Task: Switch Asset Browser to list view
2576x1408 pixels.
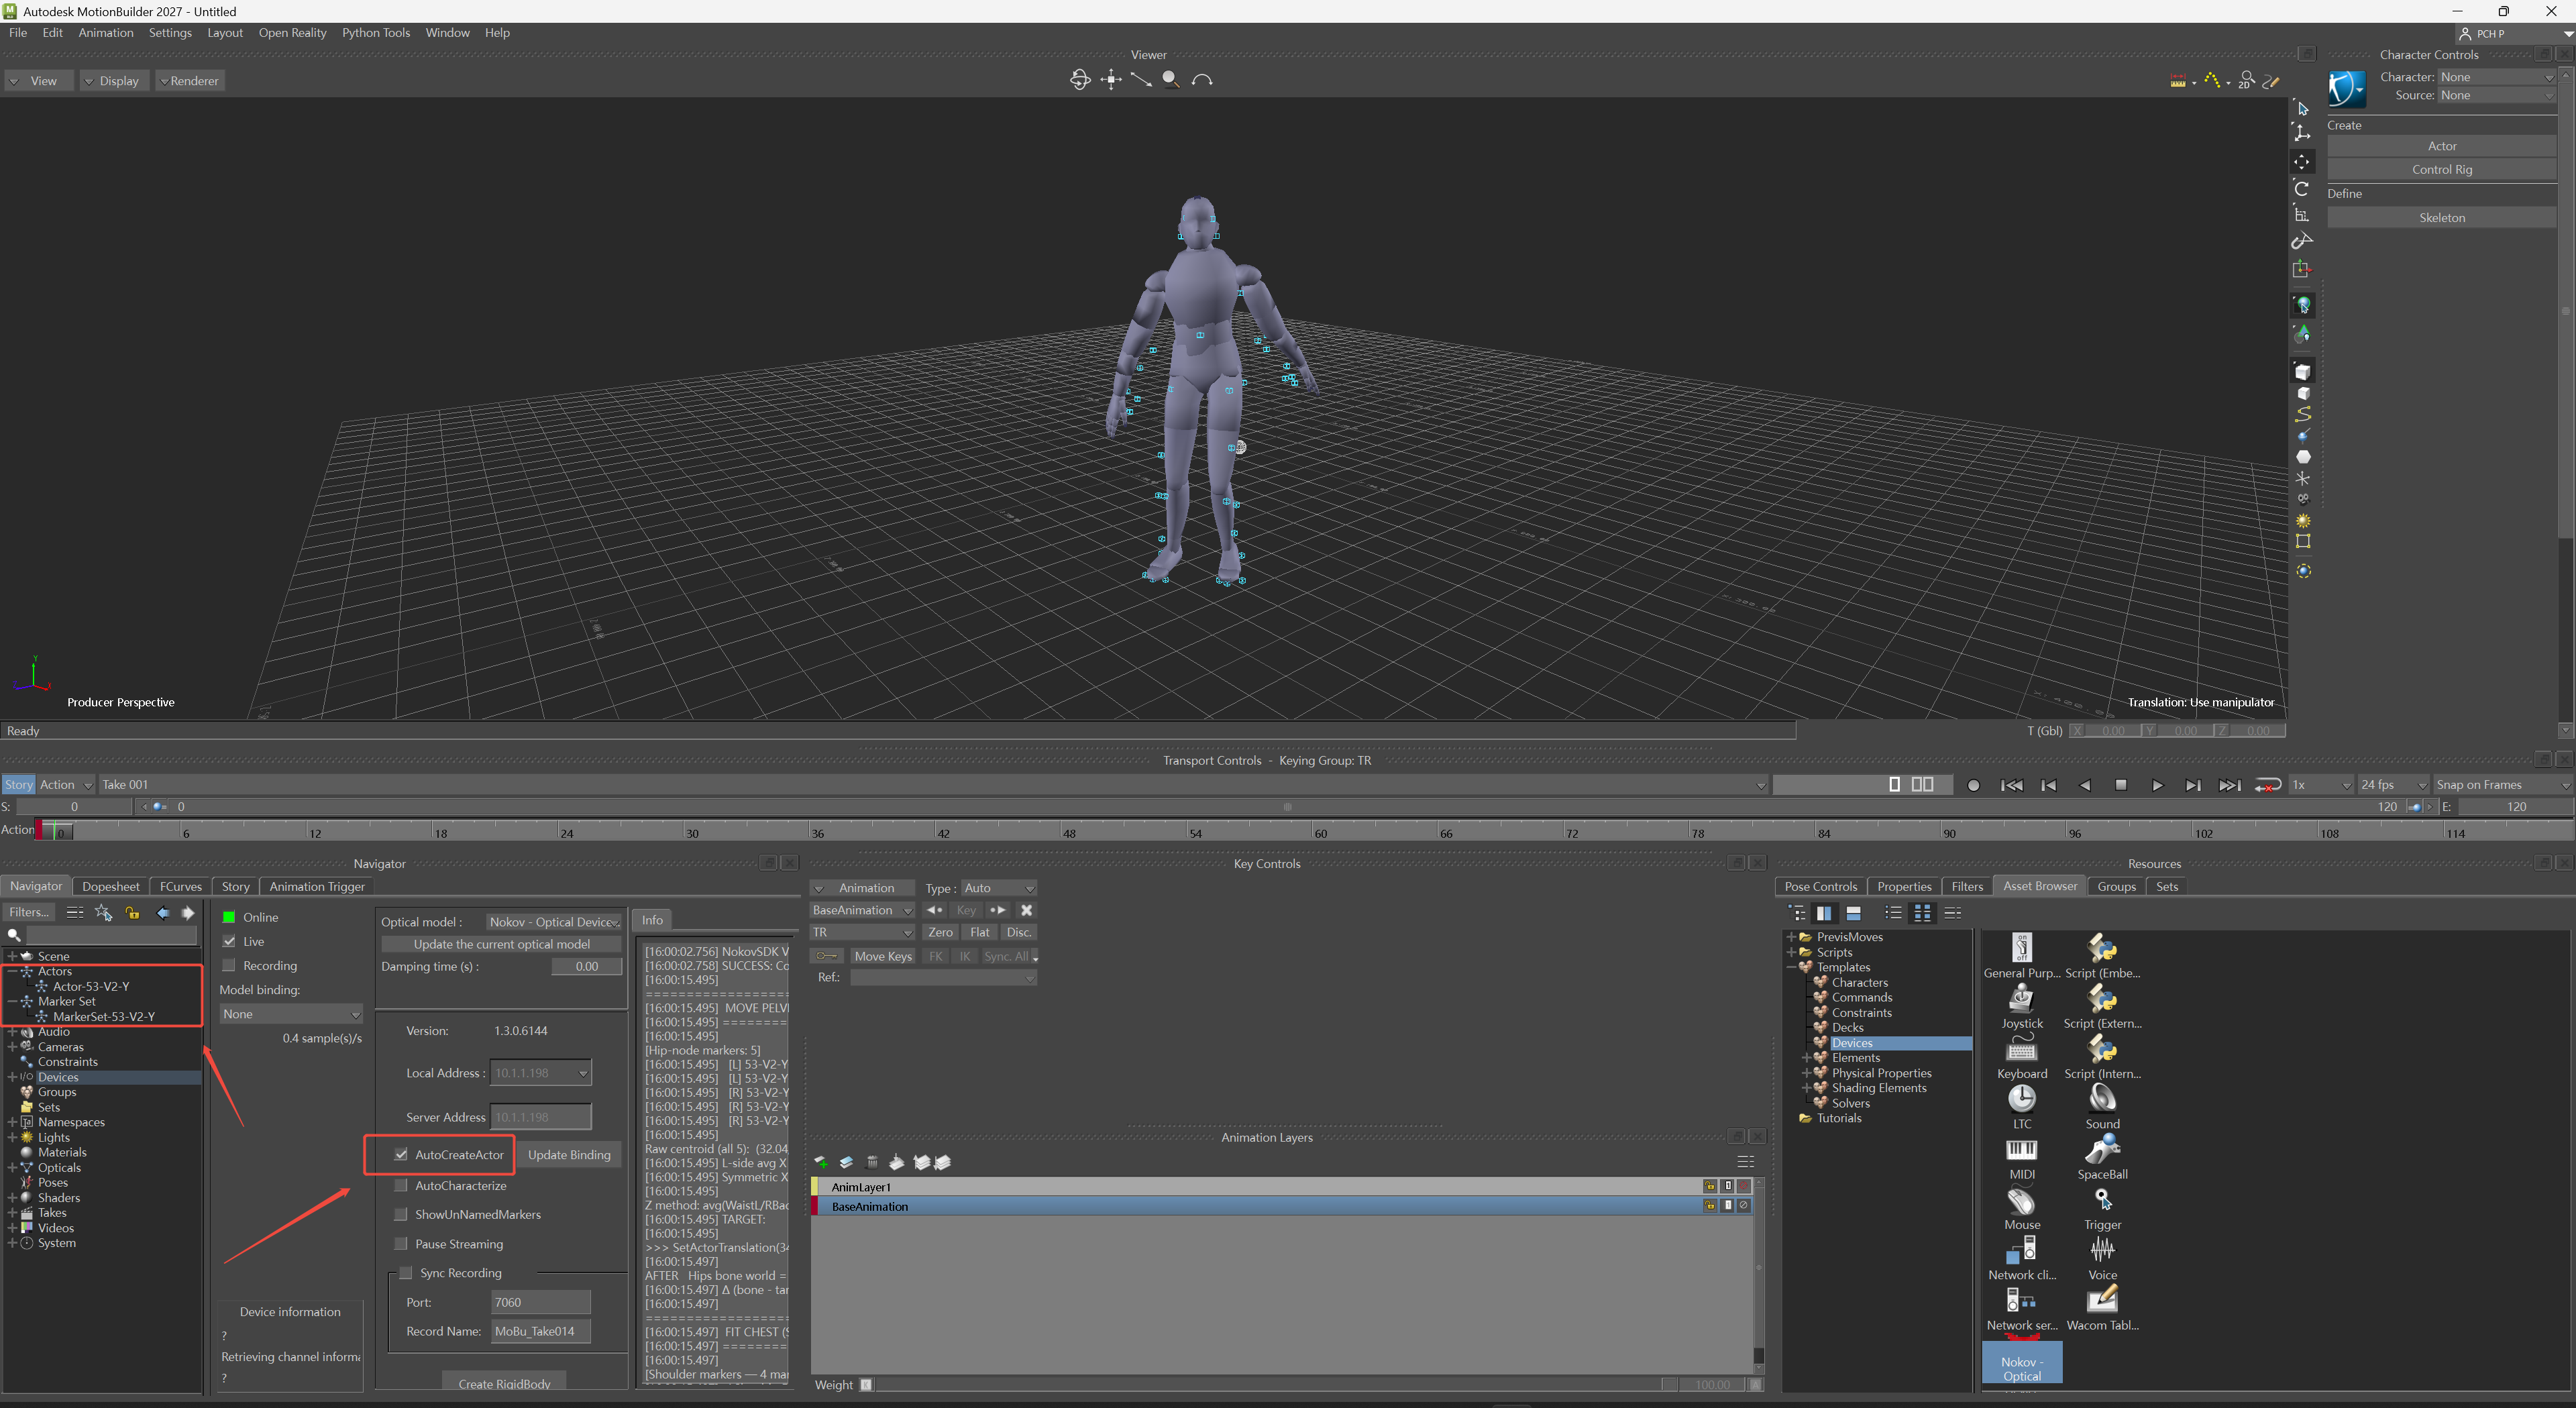Action: coord(1892,912)
